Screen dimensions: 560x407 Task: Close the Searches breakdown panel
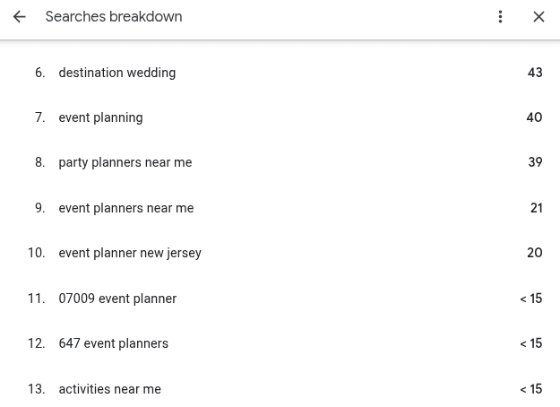click(x=538, y=17)
